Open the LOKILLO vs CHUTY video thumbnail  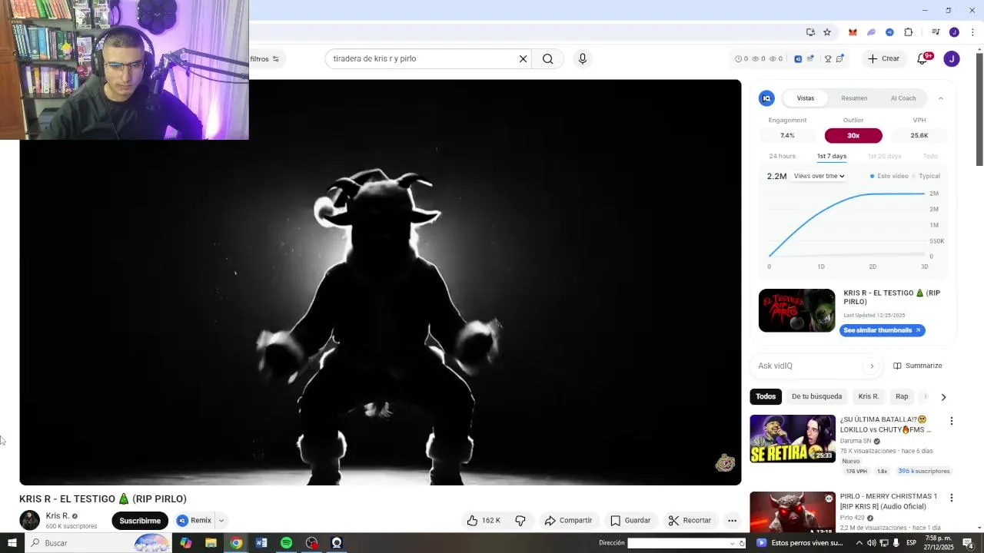793,439
